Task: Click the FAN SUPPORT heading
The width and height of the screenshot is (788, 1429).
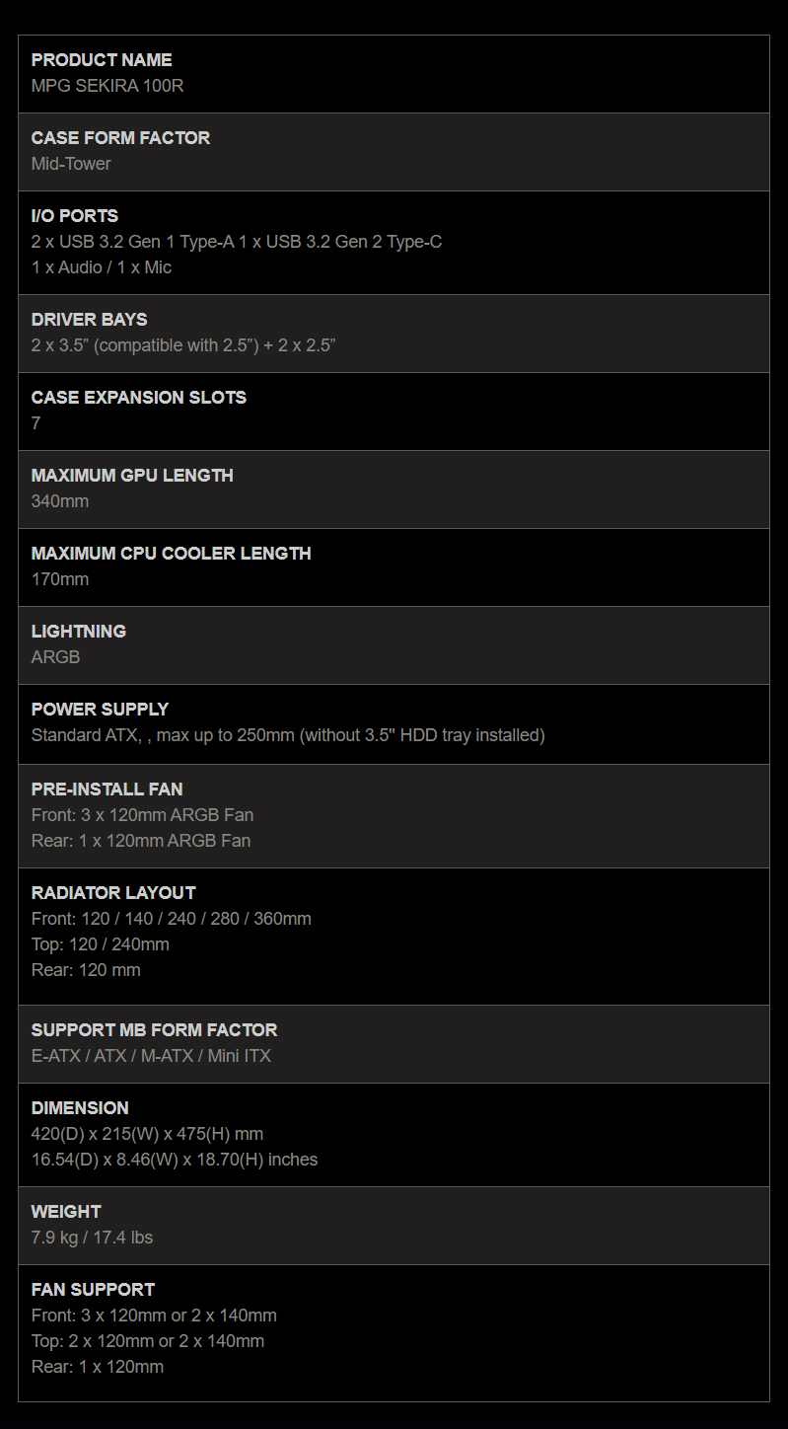Action: pyautogui.click(x=93, y=1290)
